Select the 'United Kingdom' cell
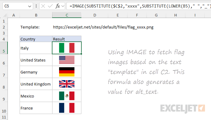Viewport: 211px width, 120px height. (x=36, y=84)
